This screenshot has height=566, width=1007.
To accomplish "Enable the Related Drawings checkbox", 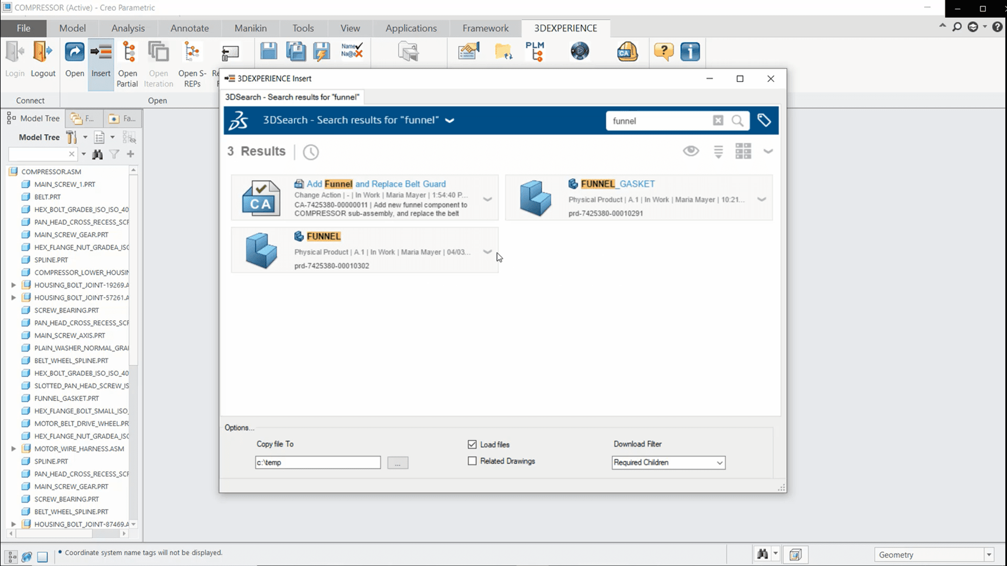I will [x=472, y=461].
